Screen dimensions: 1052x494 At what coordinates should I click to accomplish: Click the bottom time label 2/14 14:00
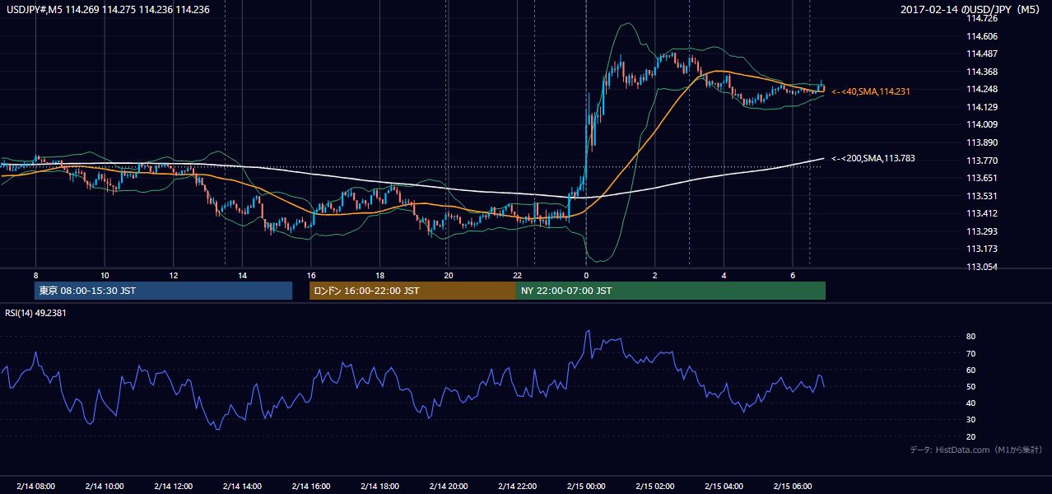[242, 486]
